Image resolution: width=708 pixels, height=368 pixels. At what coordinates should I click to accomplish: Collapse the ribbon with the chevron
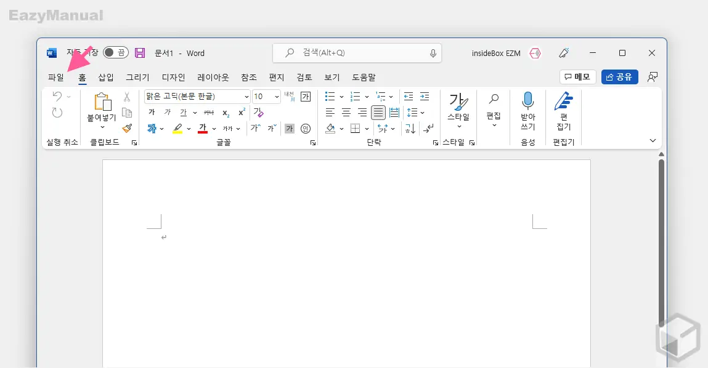(653, 141)
